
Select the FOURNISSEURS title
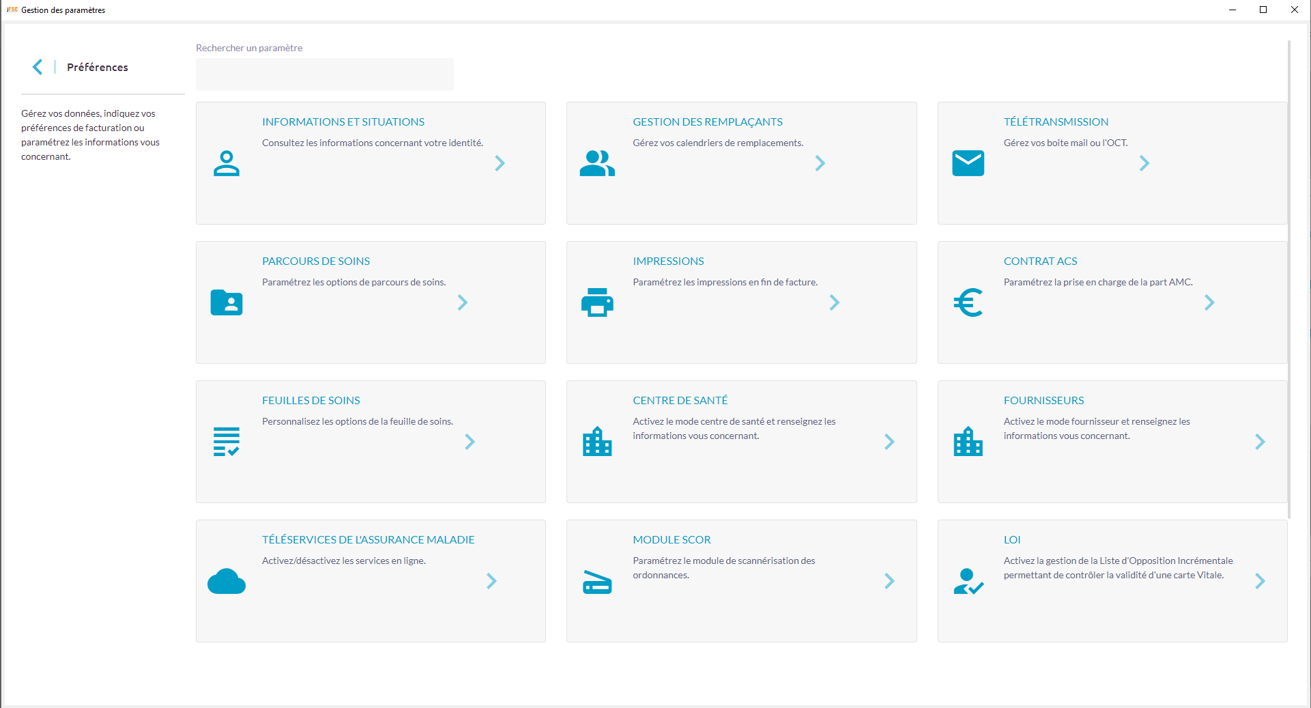1043,401
